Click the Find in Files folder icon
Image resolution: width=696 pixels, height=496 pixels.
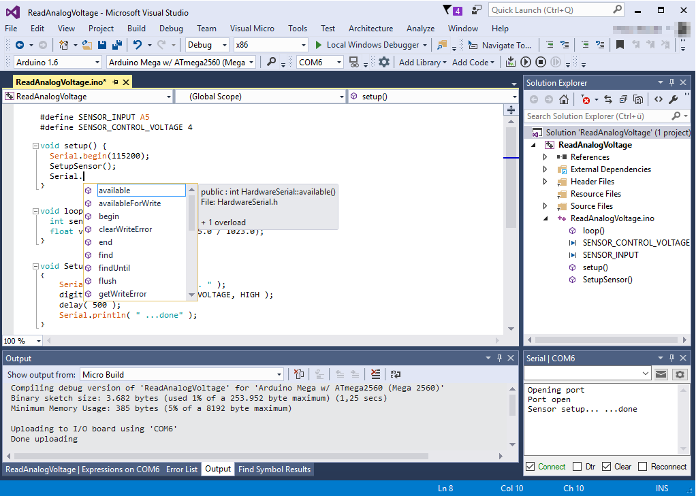click(x=442, y=45)
